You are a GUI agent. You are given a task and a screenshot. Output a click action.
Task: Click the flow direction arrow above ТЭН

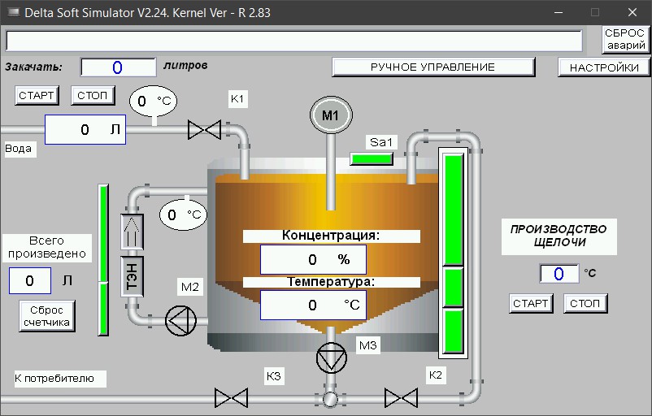132,232
